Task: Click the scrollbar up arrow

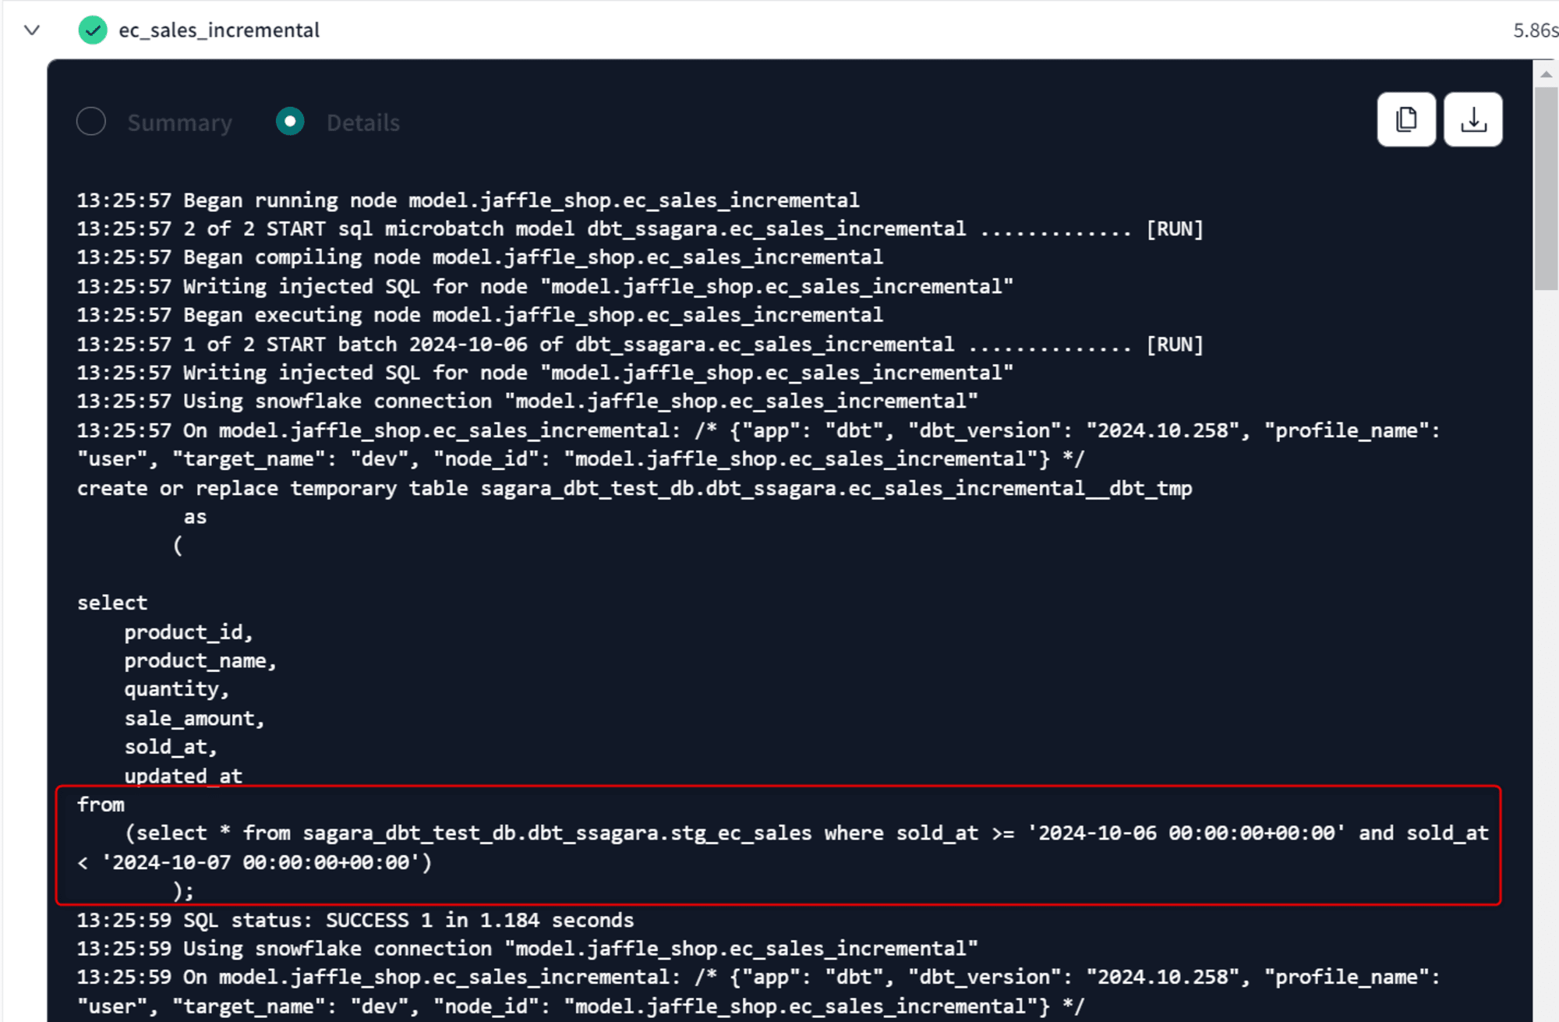Action: 1547,74
